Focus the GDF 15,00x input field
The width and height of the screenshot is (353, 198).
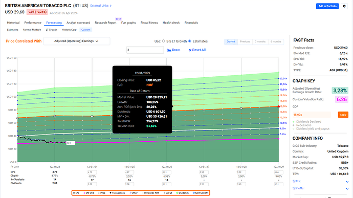click(x=312, y=115)
